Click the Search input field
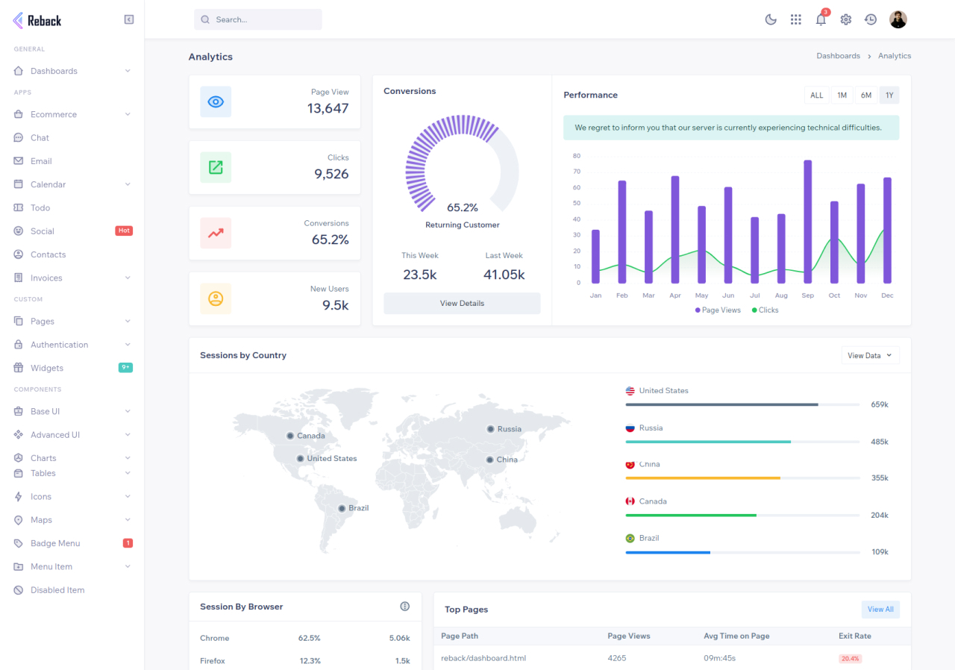This screenshot has width=955, height=670. [258, 19]
